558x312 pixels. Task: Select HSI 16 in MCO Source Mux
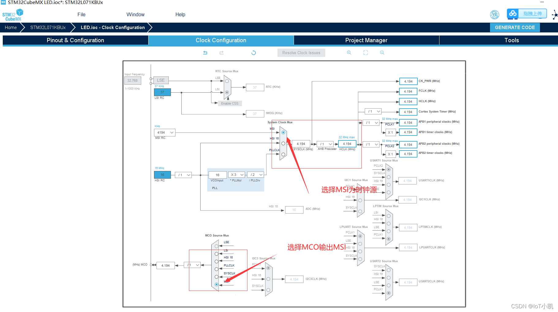tap(217, 262)
